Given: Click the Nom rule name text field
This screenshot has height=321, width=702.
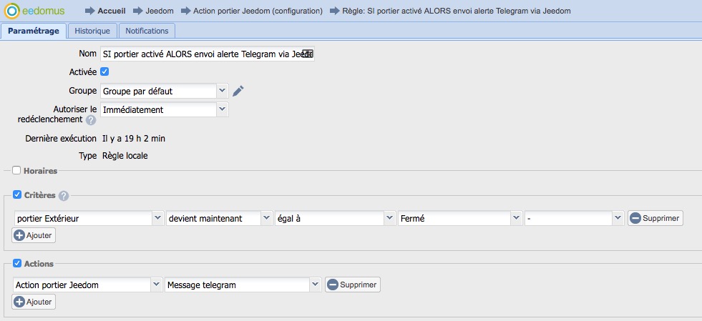Looking at the screenshot, I should coord(200,54).
